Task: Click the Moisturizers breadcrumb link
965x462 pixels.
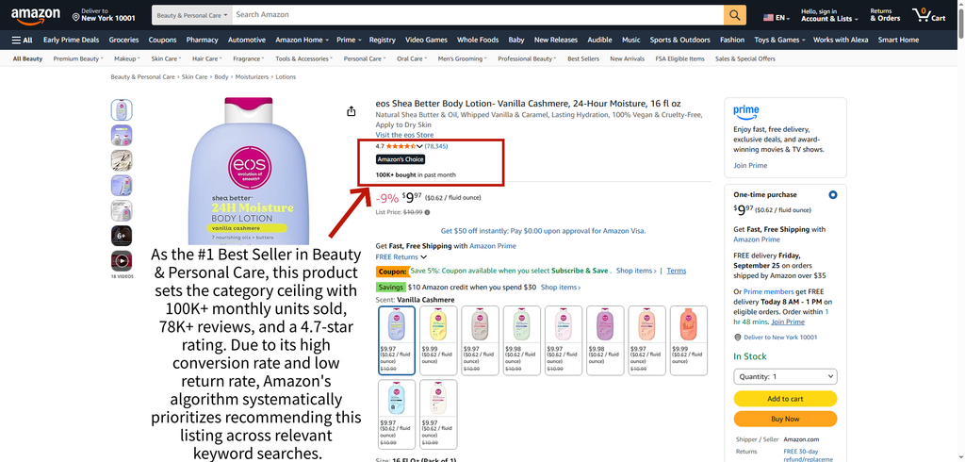Action: coord(252,77)
